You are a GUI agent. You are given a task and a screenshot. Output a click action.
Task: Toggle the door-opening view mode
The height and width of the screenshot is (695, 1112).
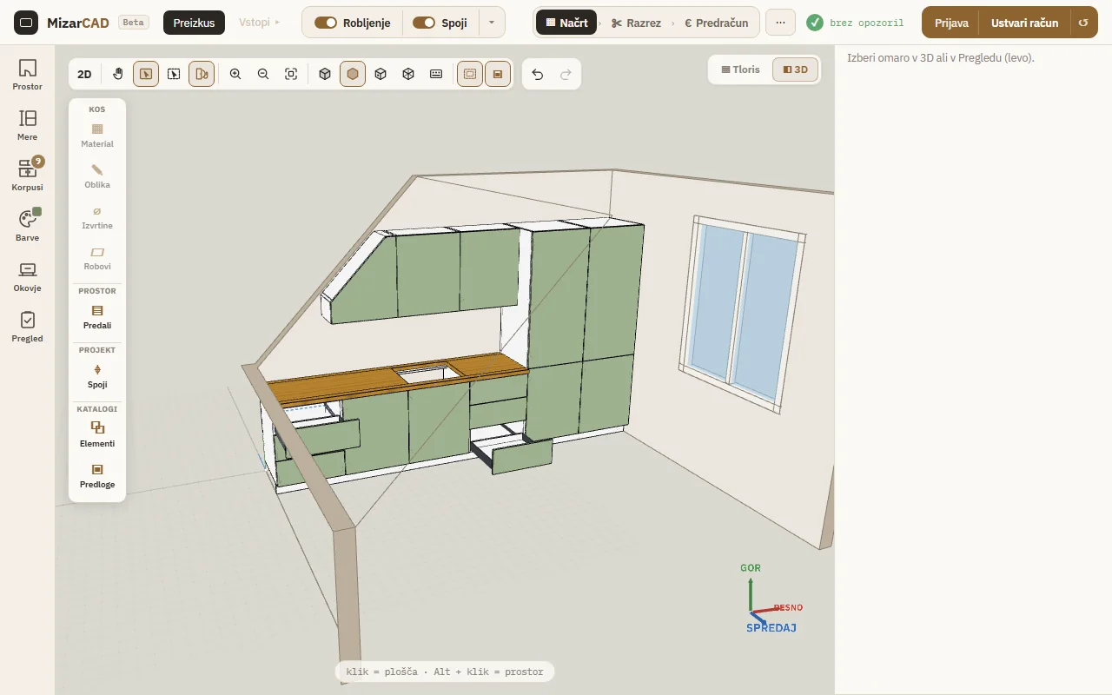(202, 74)
